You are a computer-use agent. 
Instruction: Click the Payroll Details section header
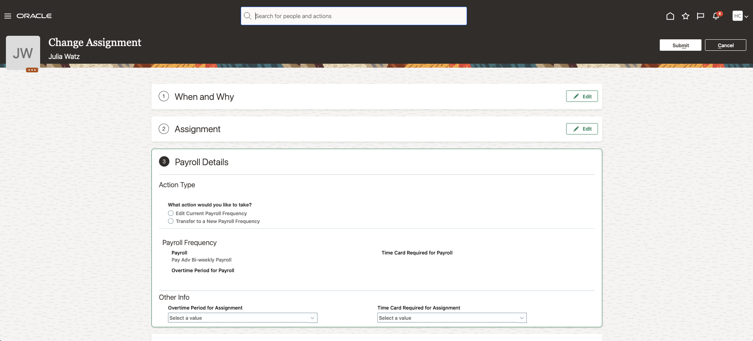(201, 162)
